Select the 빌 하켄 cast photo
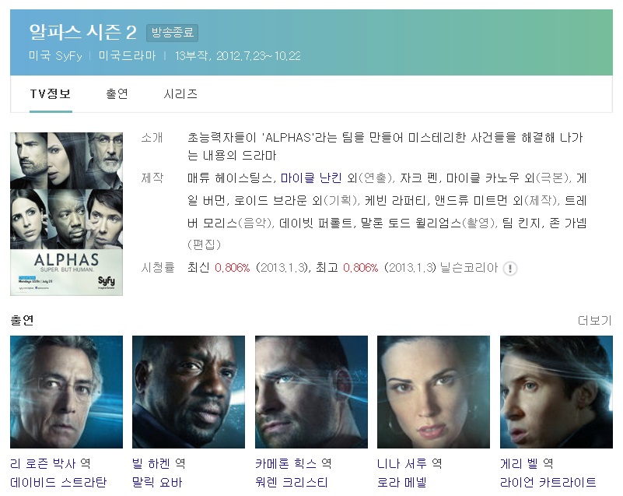The image size is (623, 496). 188,392
